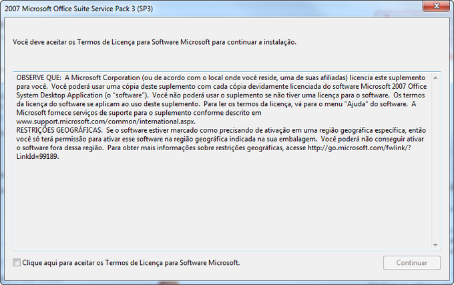Click the license text scrollbar track
Screen dimensions: 454x285
click(436, 160)
